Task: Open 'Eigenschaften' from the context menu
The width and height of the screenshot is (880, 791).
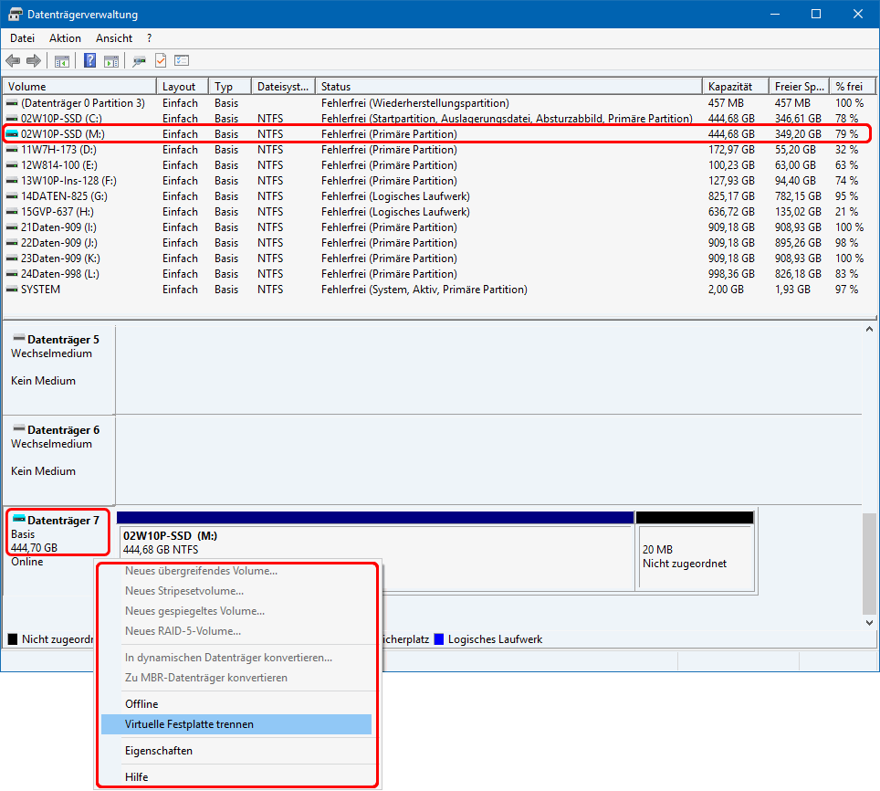Action: tap(158, 751)
